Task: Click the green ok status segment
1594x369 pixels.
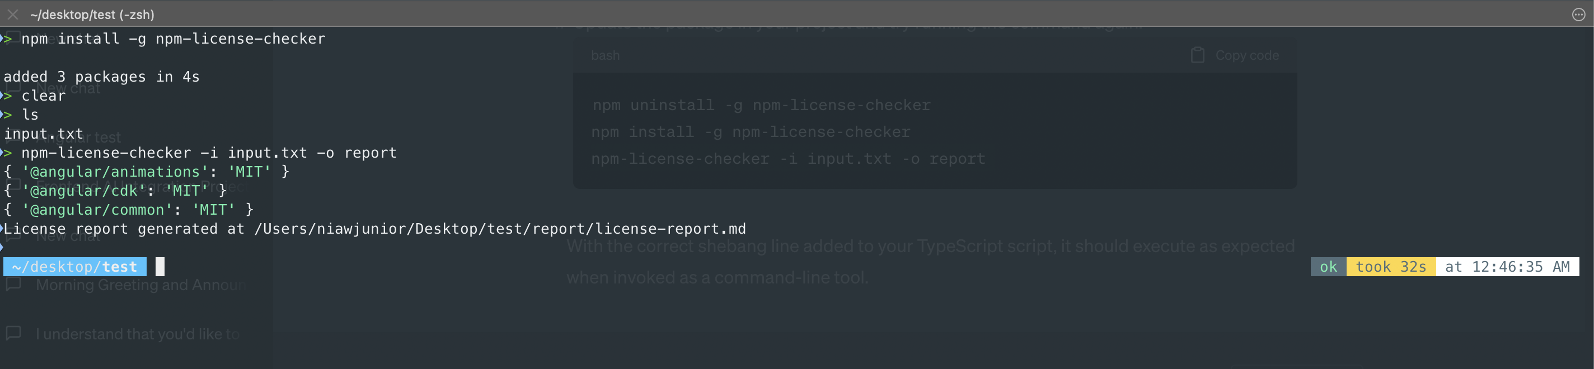Action: (1329, 266)
